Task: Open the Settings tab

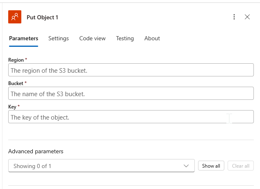Action: (x=59, y=38)
